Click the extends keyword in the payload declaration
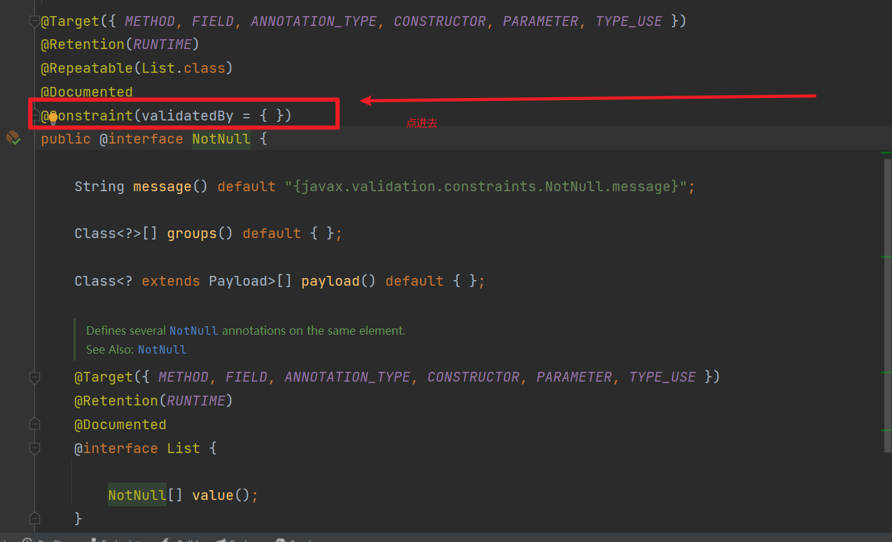Viewport: 892px width, 542px height. 171,281
